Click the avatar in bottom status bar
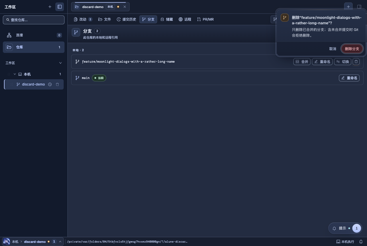 tap(6, 242)
